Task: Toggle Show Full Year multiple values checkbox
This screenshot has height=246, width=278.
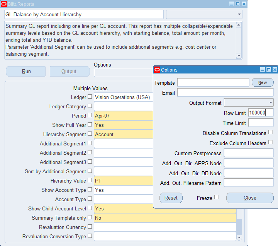Action: pyautogui.click(x=90, y=124)
